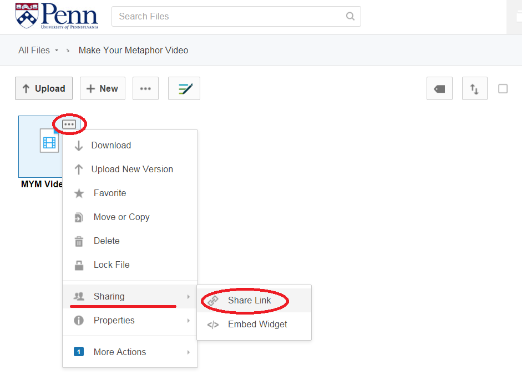Click the More Actions submenu arrow
Viewport: 522px width, 374px height.
point(189,352)
